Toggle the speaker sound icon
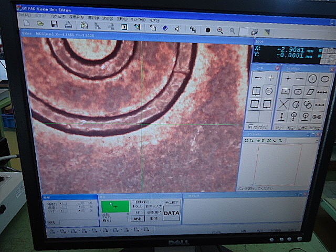Screen dimensions: 336x252 177,29
